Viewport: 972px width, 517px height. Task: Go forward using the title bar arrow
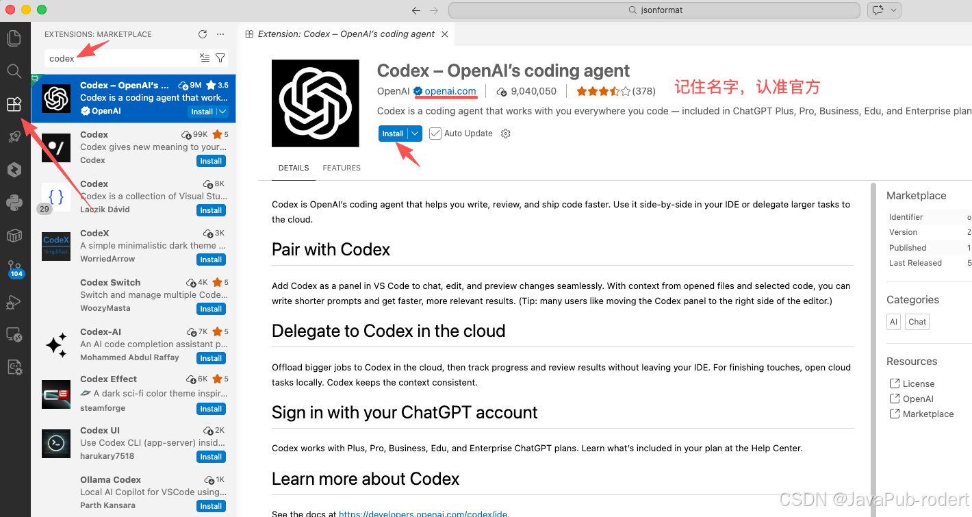(434, 10)
